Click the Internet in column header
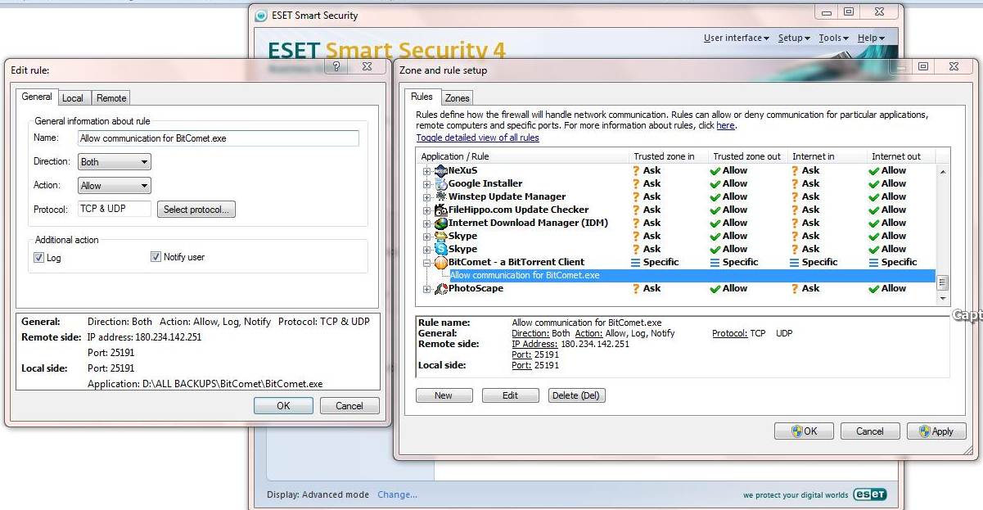This screenshot has height=510, width=983. [826, 156]
